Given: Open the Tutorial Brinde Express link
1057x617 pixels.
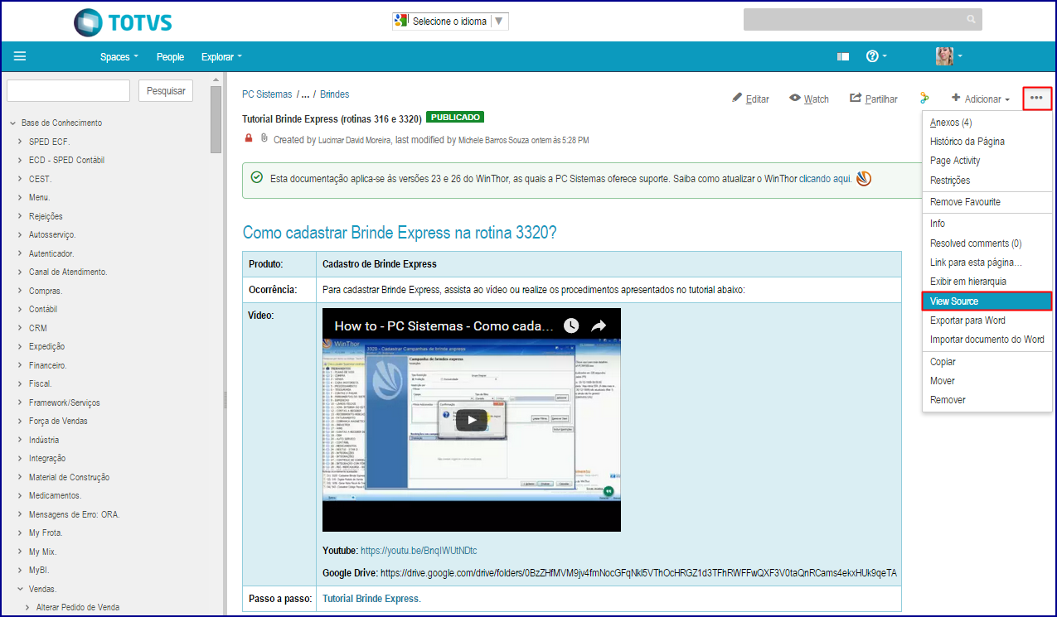Looking at the screenshot, I should [371, 598].
